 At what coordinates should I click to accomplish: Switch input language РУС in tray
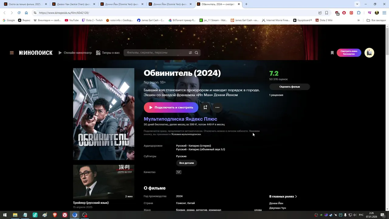(361, 215)
